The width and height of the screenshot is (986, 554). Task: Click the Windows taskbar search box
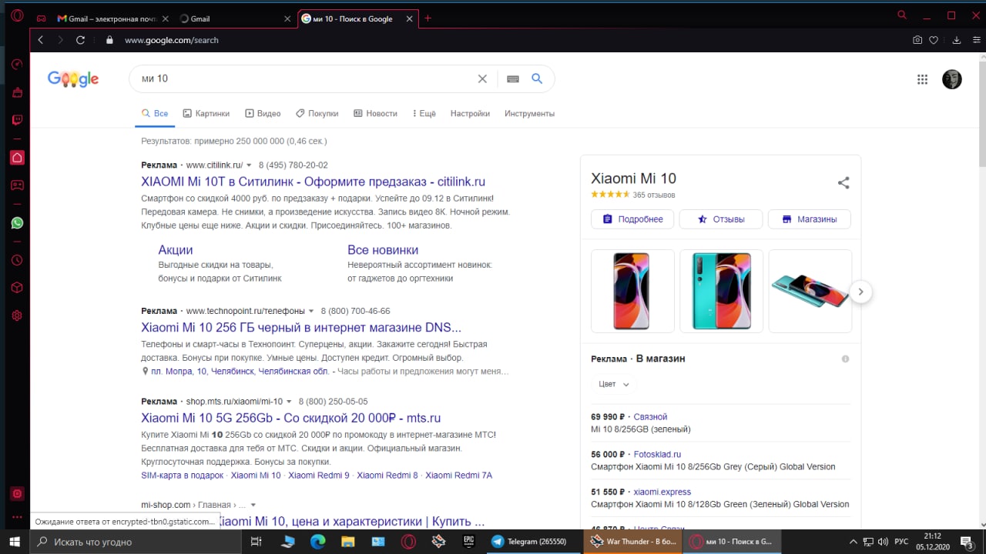136,542
